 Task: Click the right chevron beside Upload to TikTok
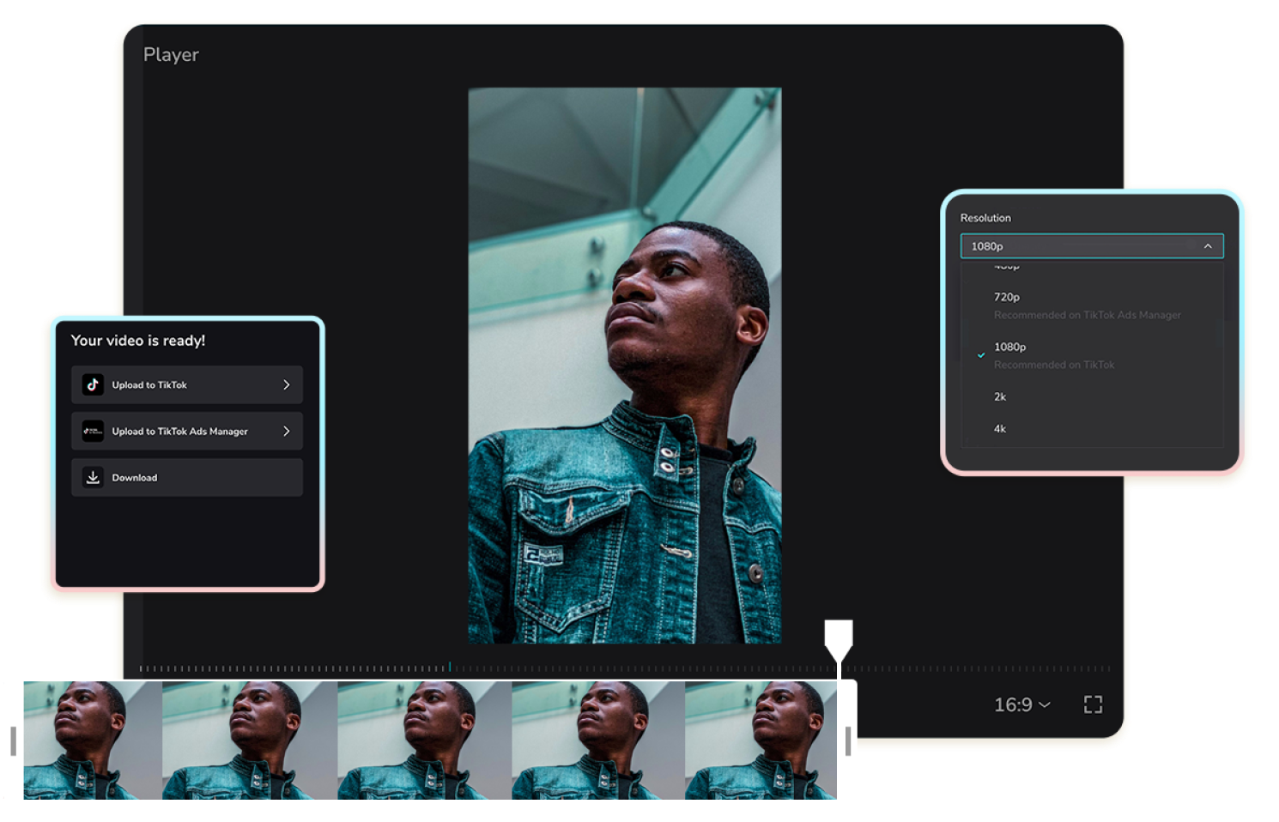(x=287, y=384)
